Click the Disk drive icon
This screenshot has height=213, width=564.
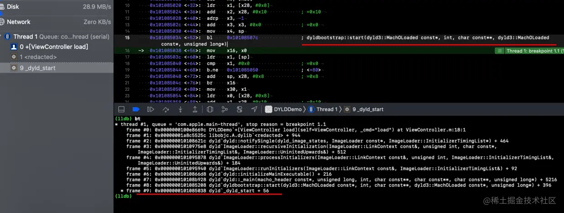tap(2, 7)
